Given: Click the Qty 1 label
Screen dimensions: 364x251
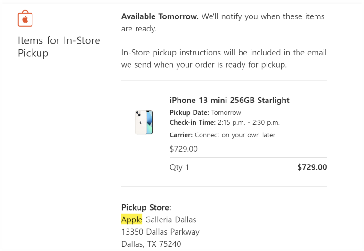Looking at the screenshot, I should click(x=179, y=167).
